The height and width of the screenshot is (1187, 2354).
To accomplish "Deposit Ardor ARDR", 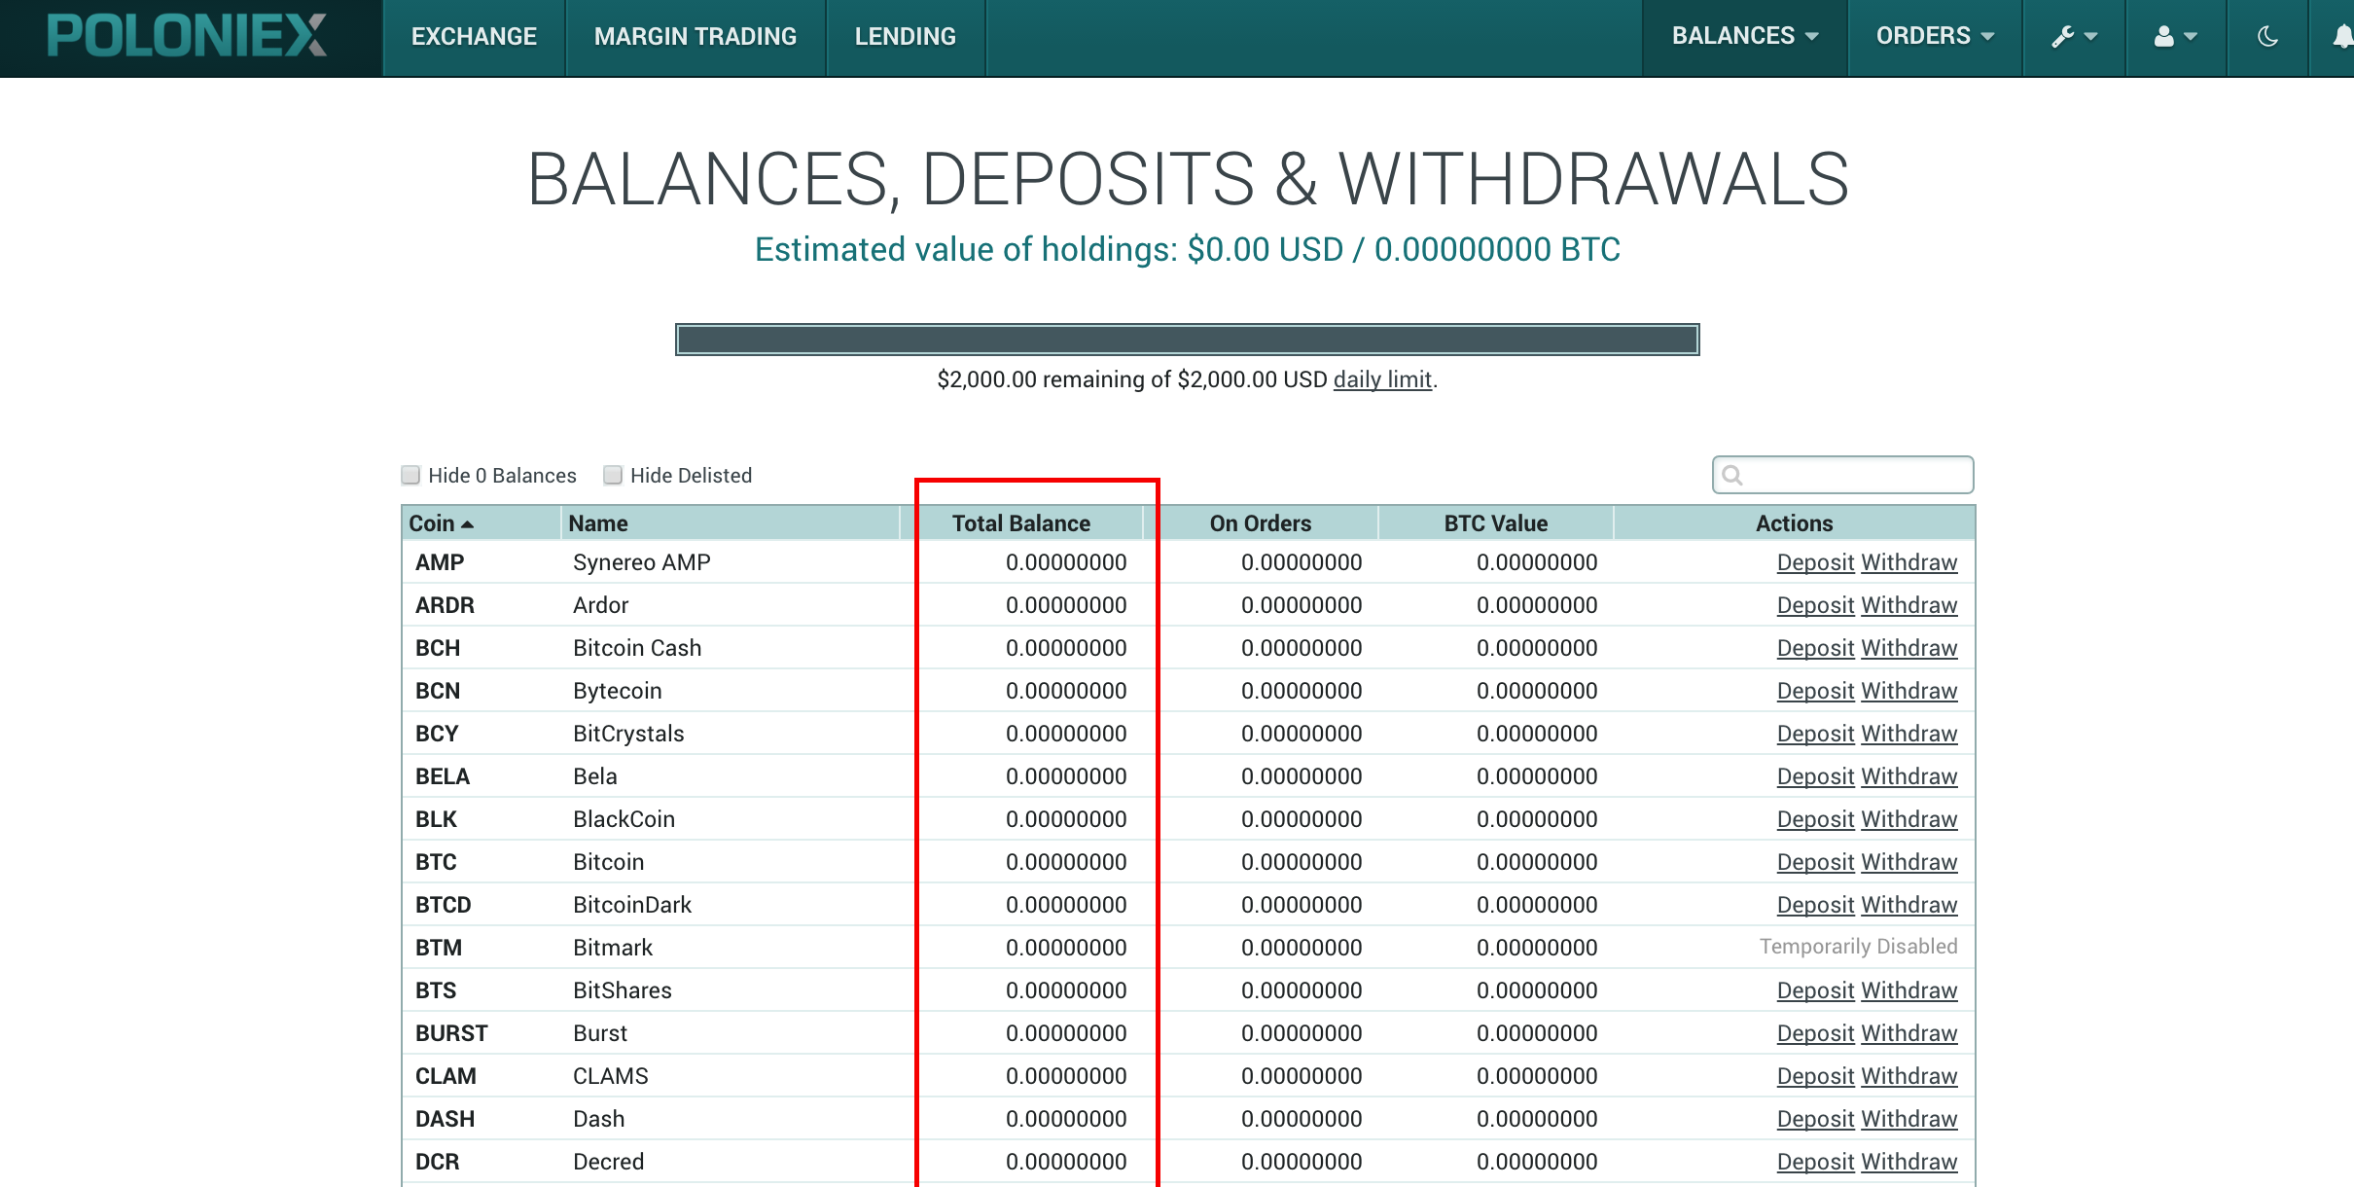I will pos(1816,605).
